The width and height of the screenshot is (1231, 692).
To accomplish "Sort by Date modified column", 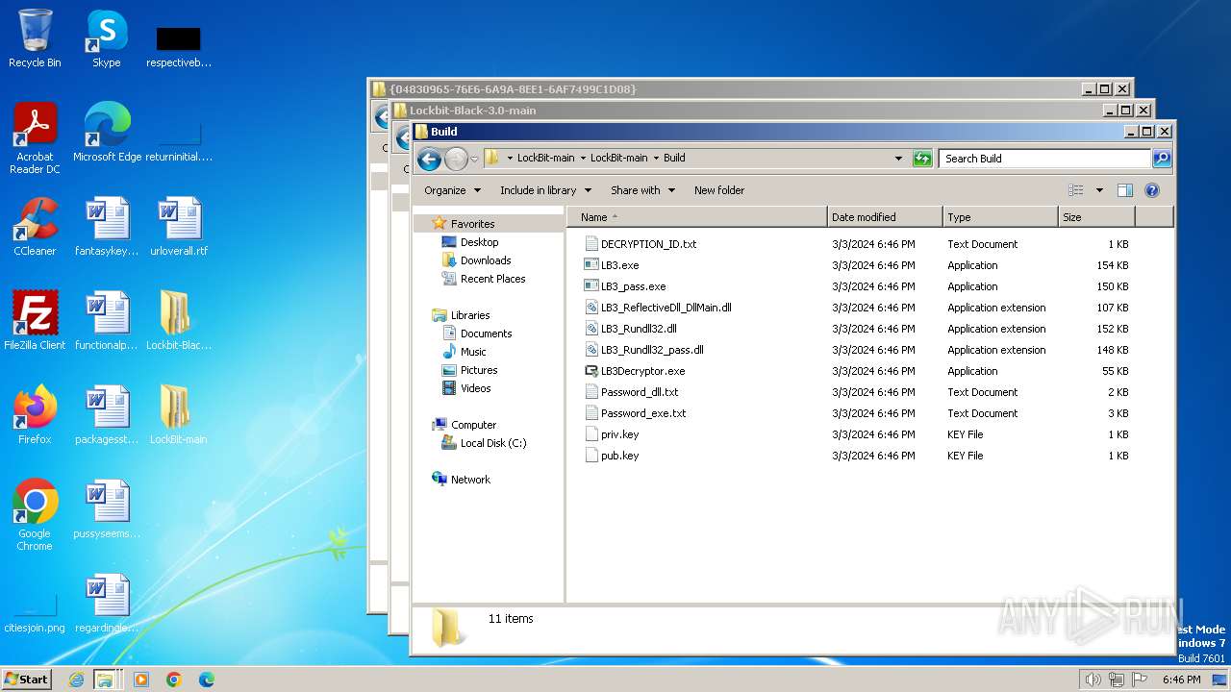I will coord(885,217).
